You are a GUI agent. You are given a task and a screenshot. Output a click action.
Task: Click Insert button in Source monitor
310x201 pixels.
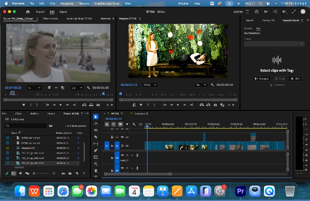pyautogui.click(x=84, y=105)
